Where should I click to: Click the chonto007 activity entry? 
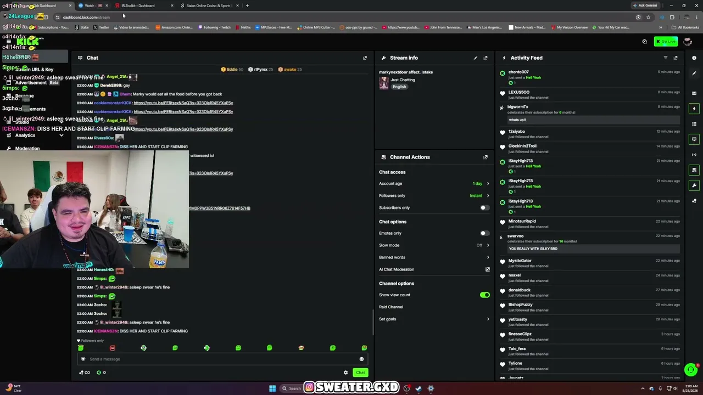[x=590, y=77]
